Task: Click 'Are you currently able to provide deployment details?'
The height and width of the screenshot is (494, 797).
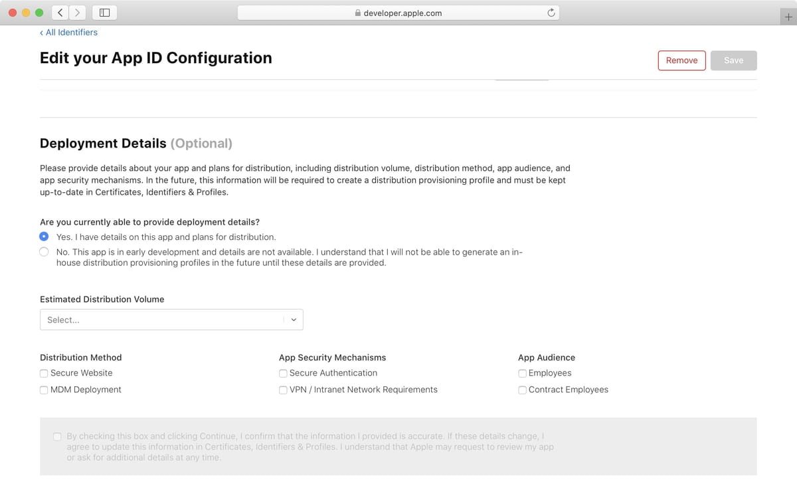Action: tap(150, 222)
